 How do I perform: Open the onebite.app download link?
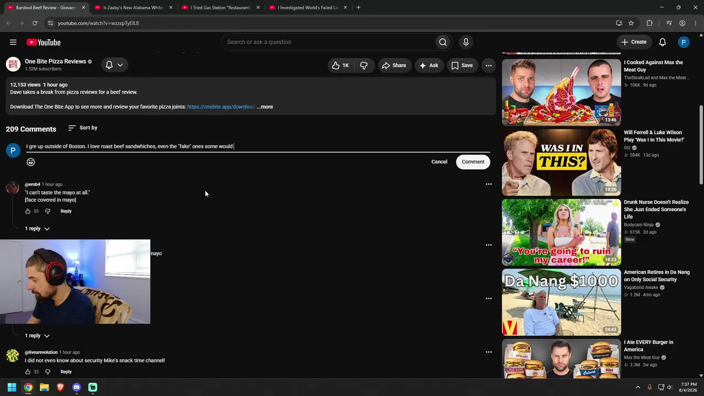pos(221,107)
